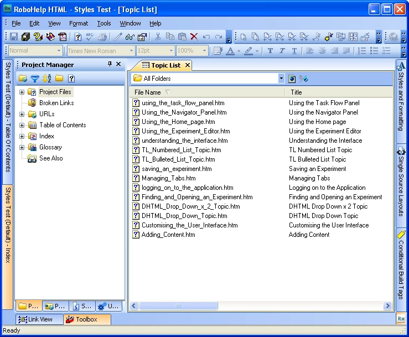The image size is (409, 337).
Task: Click the pencil edit icon
Action: (x=118, y=37)
